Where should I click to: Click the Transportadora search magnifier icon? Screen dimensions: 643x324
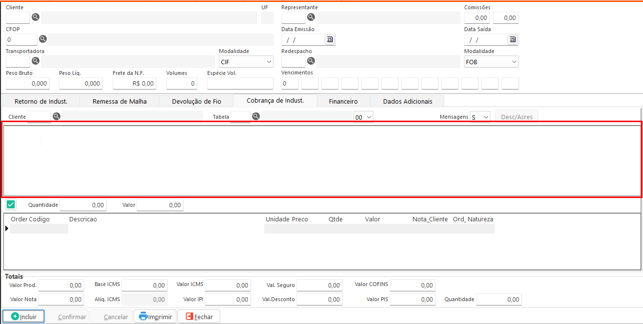coord(35,61)
